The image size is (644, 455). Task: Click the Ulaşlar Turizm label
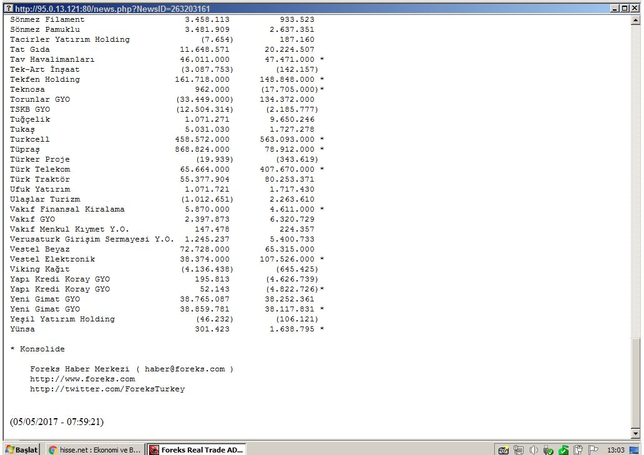(45, 199)
